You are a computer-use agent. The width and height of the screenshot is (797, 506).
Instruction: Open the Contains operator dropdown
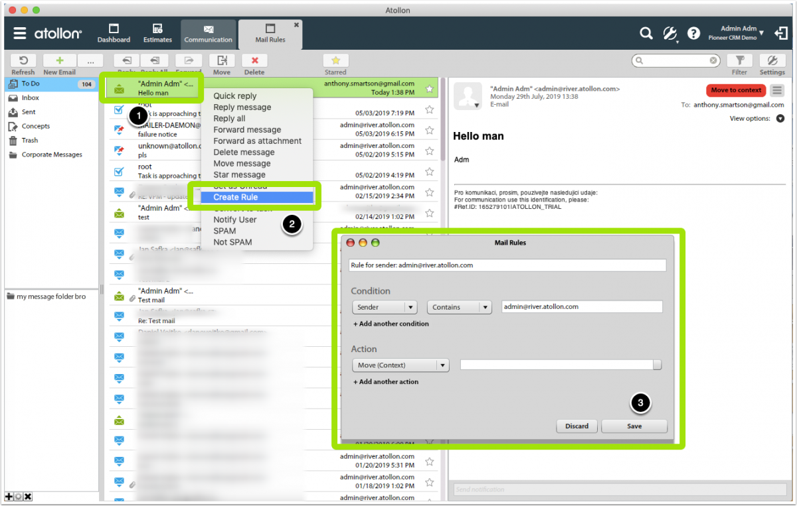459,307
